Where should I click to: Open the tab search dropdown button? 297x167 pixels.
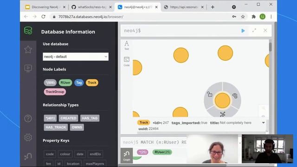[234, 7]
